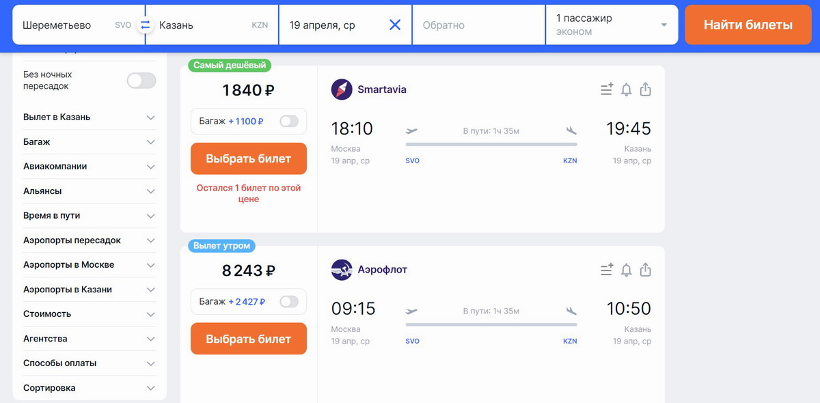Clear the 19 апреля departure date

point(395,25)
